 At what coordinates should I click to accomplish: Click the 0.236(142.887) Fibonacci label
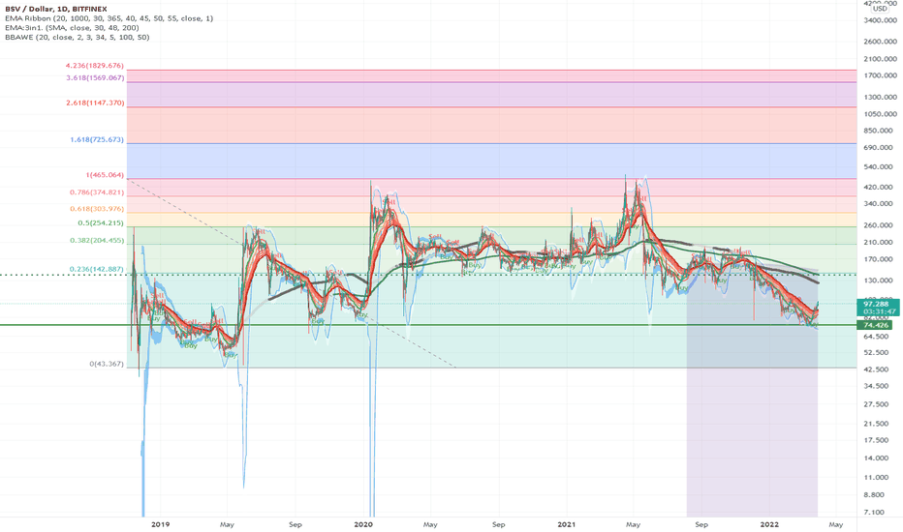tap(97, 269)
